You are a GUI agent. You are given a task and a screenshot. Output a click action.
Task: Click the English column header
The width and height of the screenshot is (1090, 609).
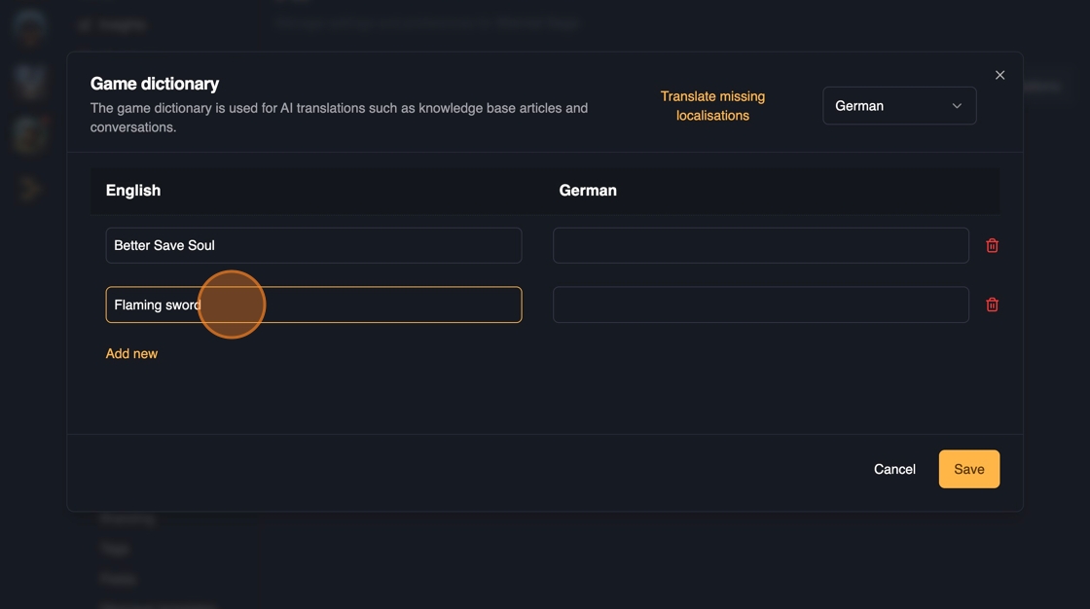tap(133, 191)
